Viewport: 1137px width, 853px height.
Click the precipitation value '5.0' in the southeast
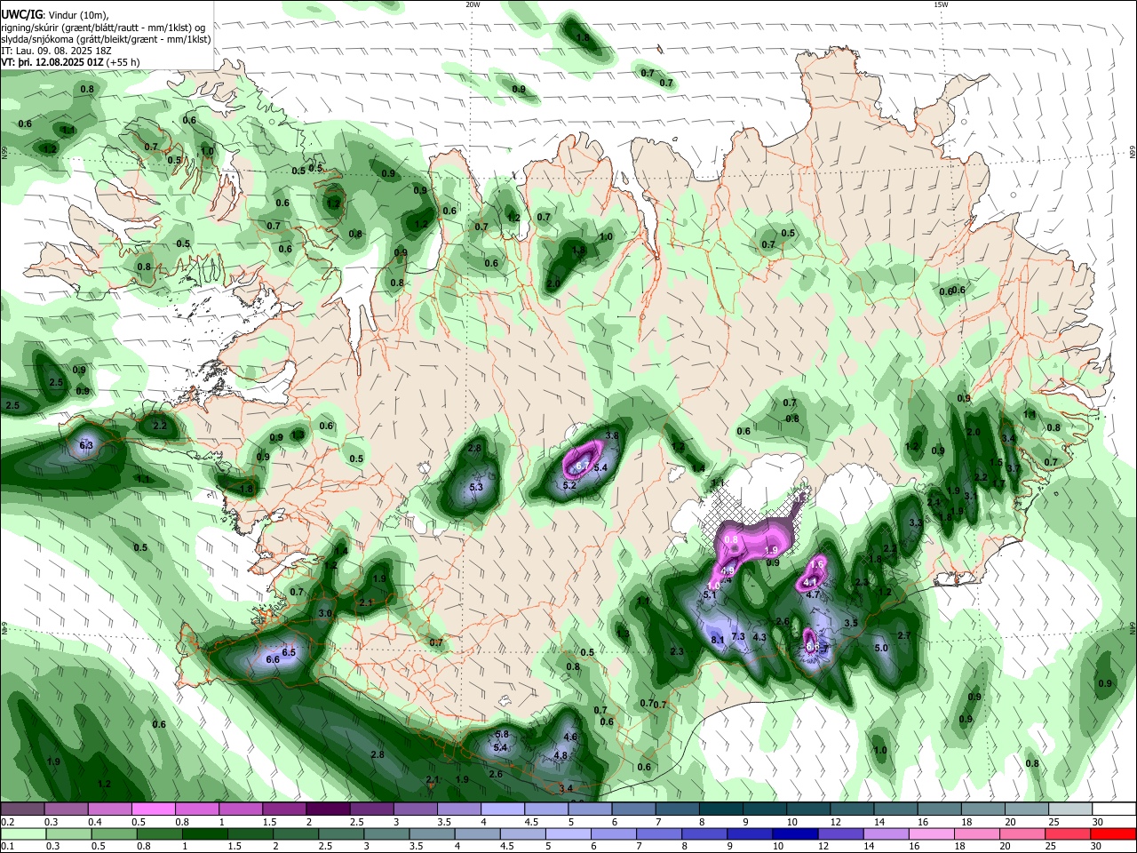[x=881, y=648]
